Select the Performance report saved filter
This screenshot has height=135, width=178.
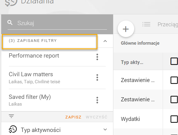coord(34,56)
